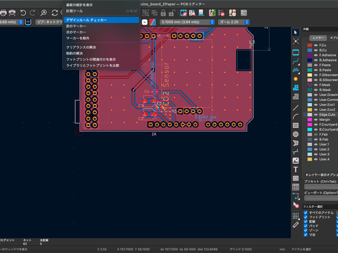Screen dimensions: 338x253
Task: Hide the F.Cu layer with eye icon
Action: click(316, 46)
